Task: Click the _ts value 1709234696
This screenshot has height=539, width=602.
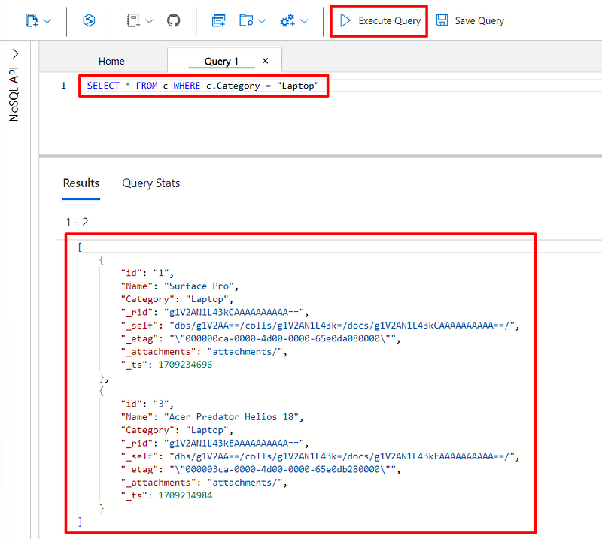Action: click(x=185, y=365)
